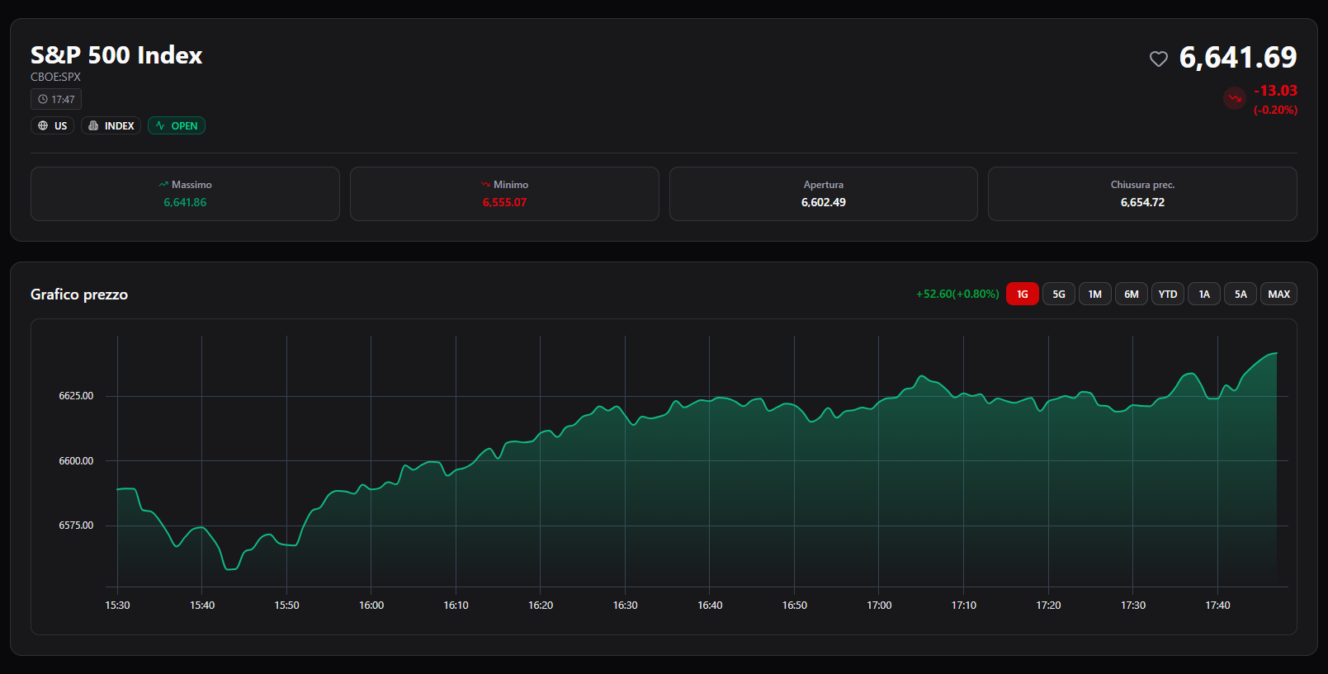
Task: Click the OPEN market status badge
Action: tap(177, 126)
